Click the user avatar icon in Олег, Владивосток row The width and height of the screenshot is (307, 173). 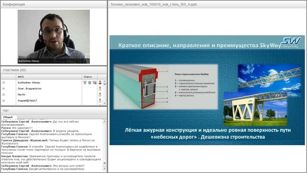(100, 88)
